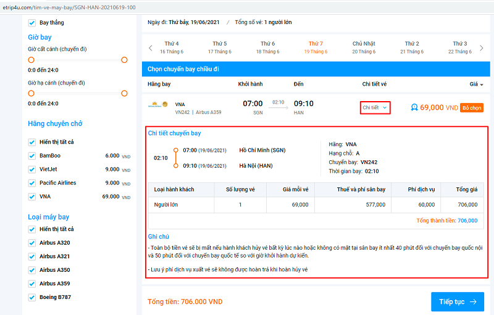Toggle Hiển thị tất cả under Hãng chuyên chở
The image size is (494, 315).
point(32,142)
